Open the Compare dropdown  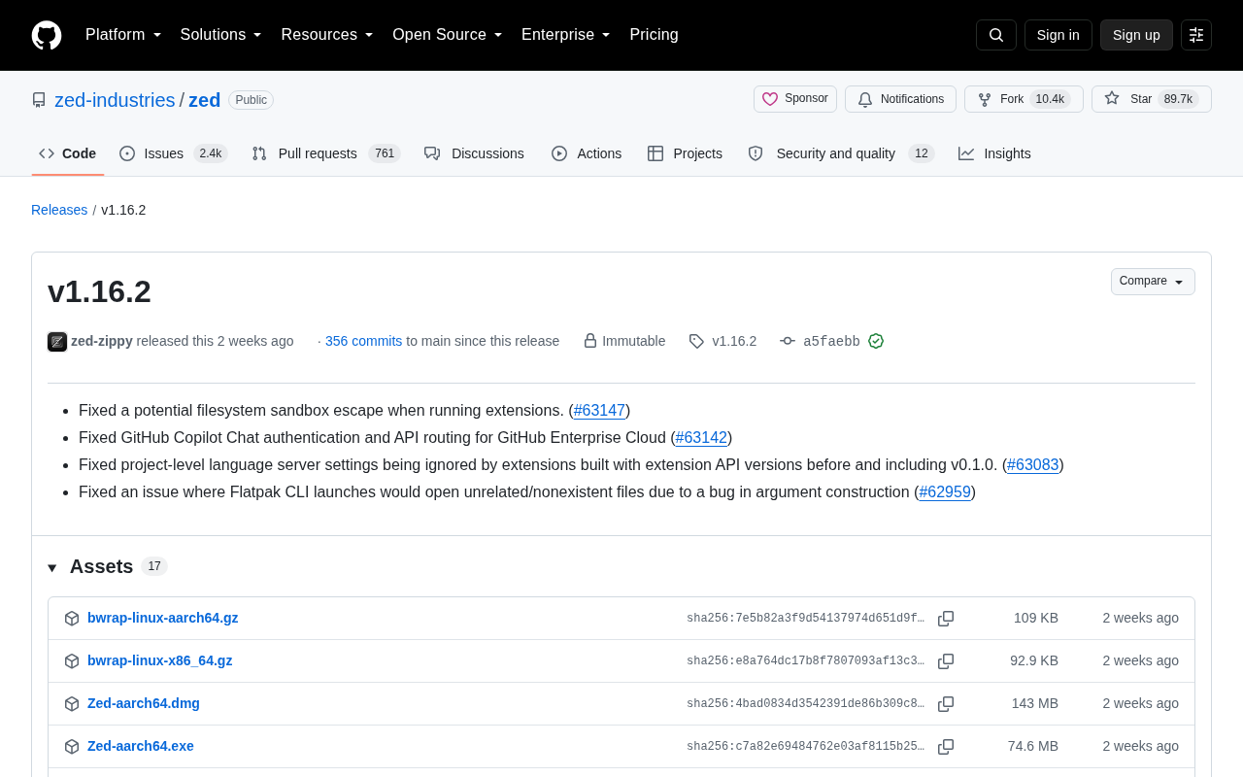[1153, 282]
